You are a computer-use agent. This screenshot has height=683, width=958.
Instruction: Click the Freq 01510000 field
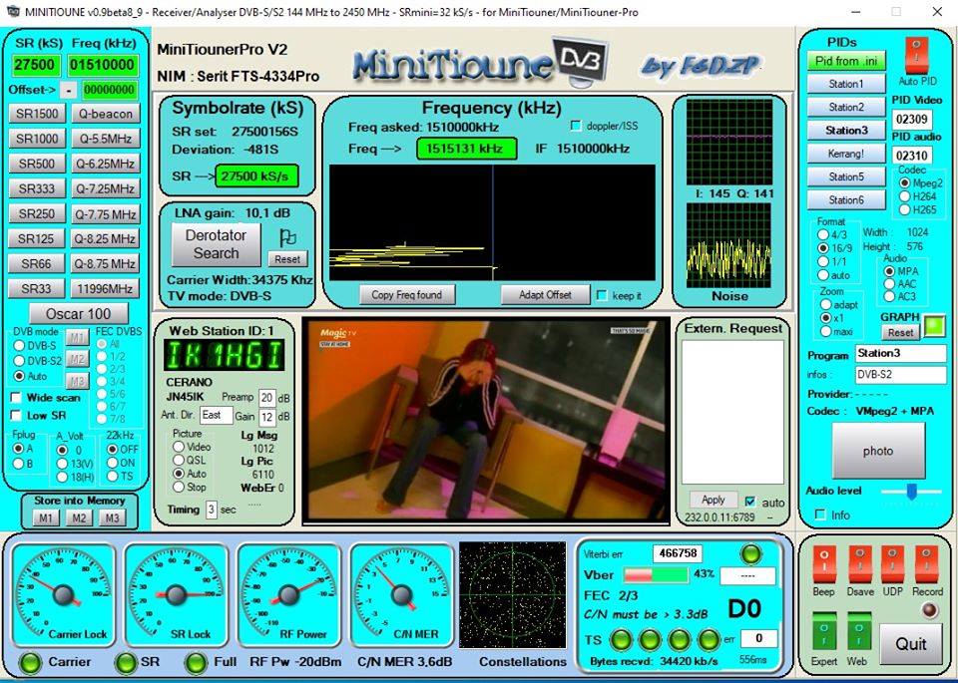[103, 65]
